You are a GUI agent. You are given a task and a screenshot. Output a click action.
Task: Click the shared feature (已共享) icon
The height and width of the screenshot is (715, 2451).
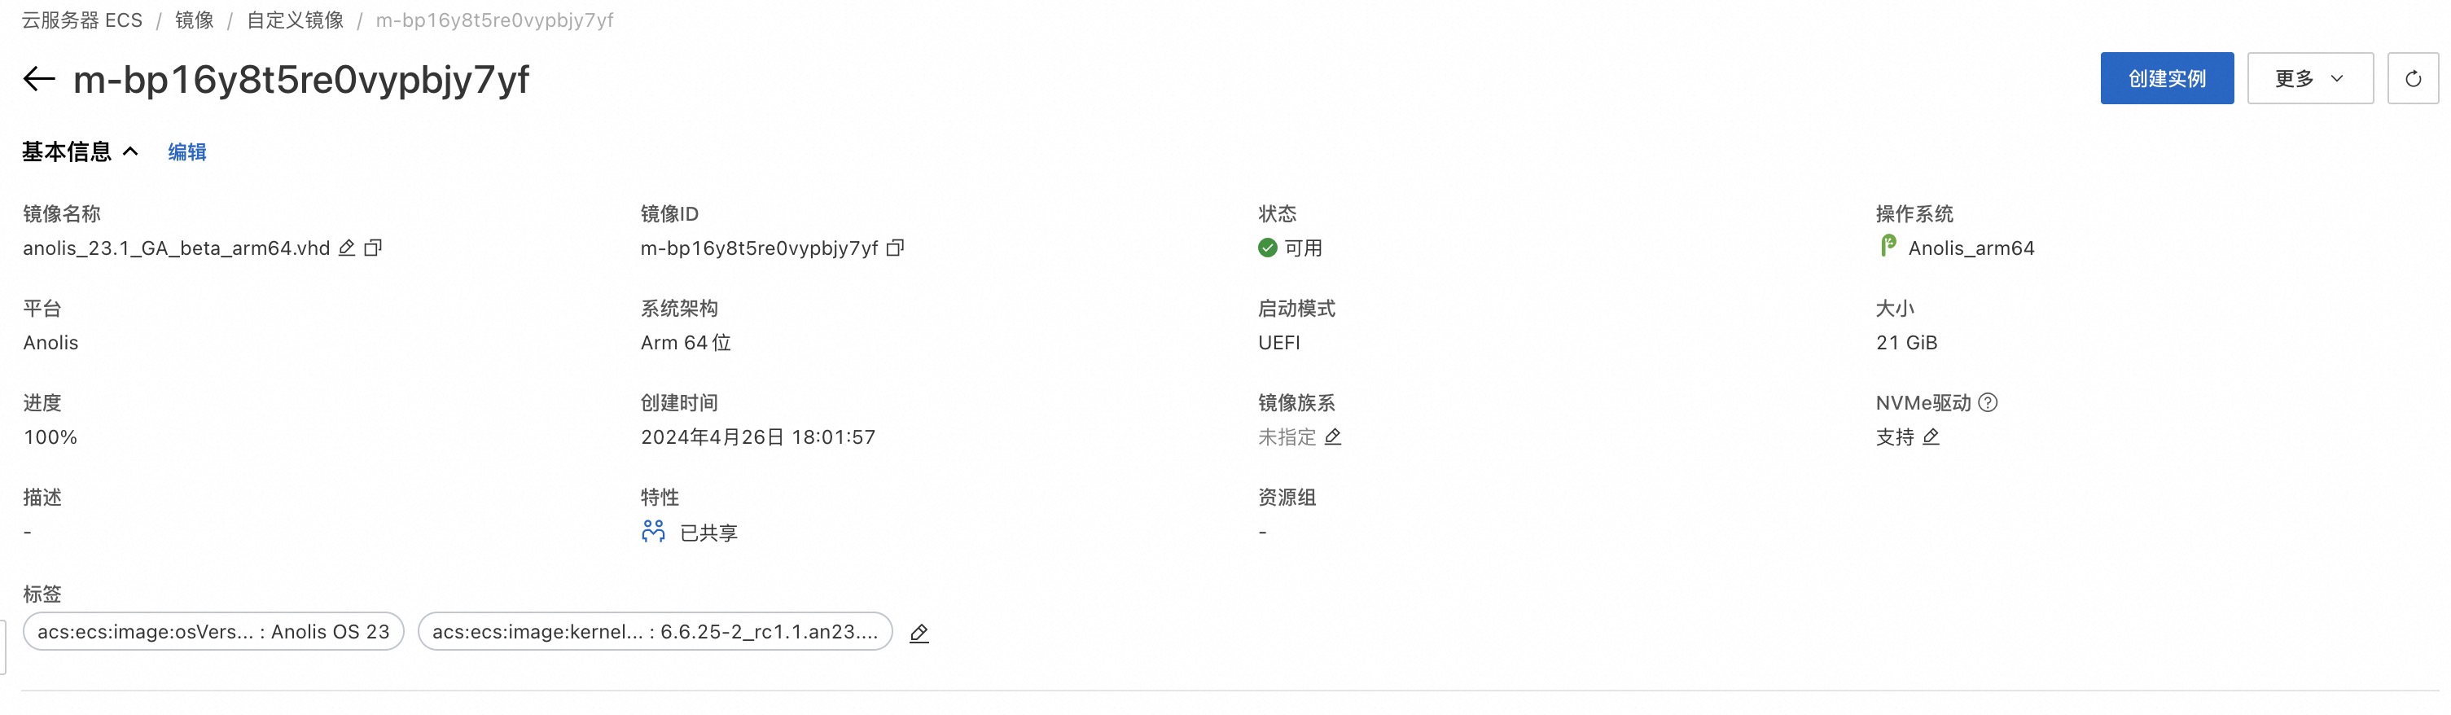653,533
